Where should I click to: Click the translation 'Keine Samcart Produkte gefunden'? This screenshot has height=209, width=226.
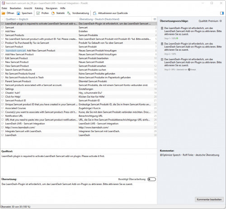97,74
